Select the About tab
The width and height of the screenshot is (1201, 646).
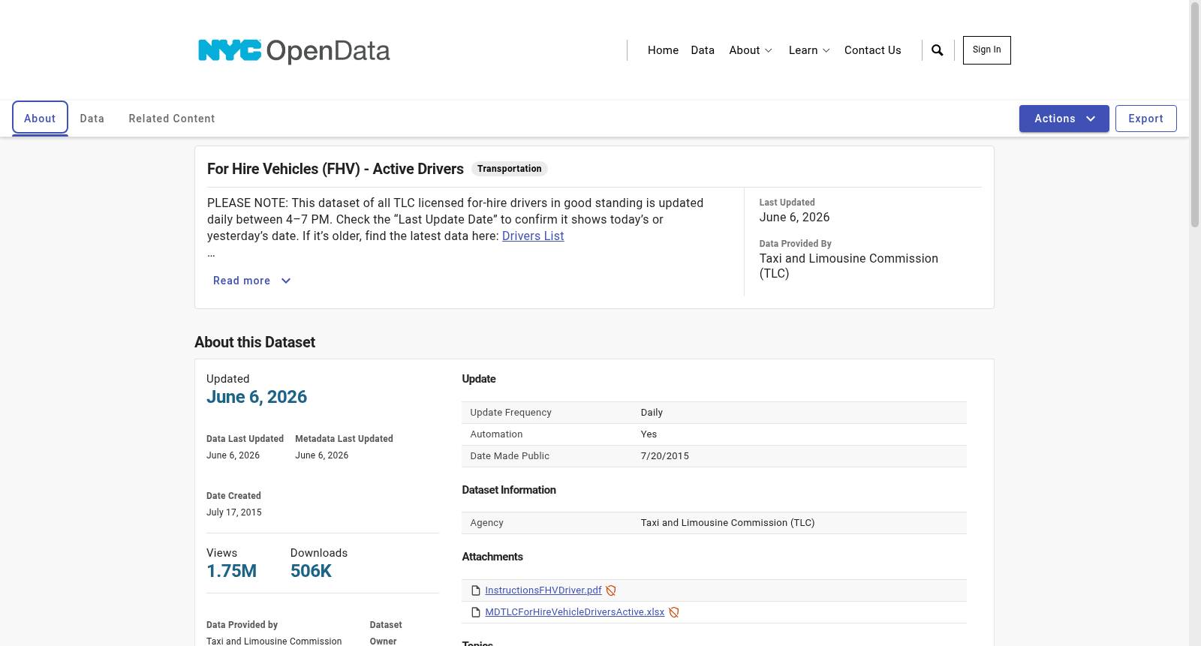point(40,119)
